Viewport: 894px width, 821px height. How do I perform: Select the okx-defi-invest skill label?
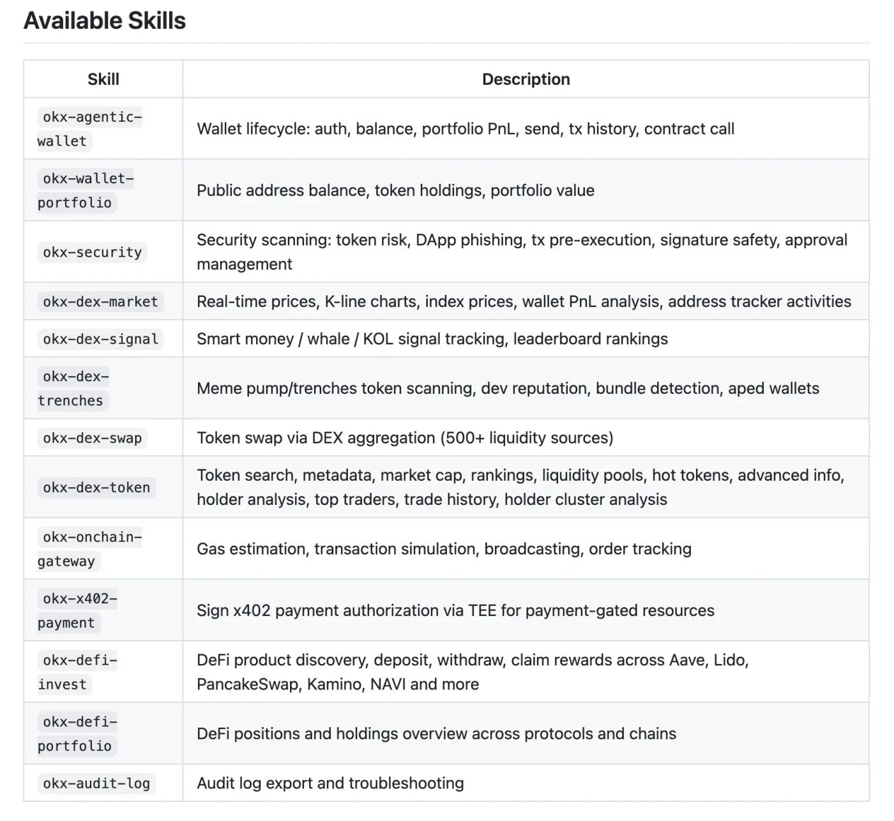77,672
